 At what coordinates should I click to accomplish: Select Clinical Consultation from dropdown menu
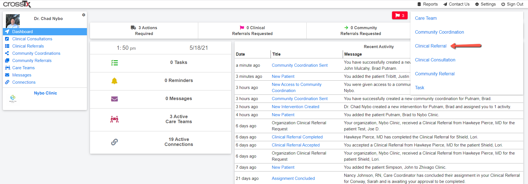click(x=435, y=60)
